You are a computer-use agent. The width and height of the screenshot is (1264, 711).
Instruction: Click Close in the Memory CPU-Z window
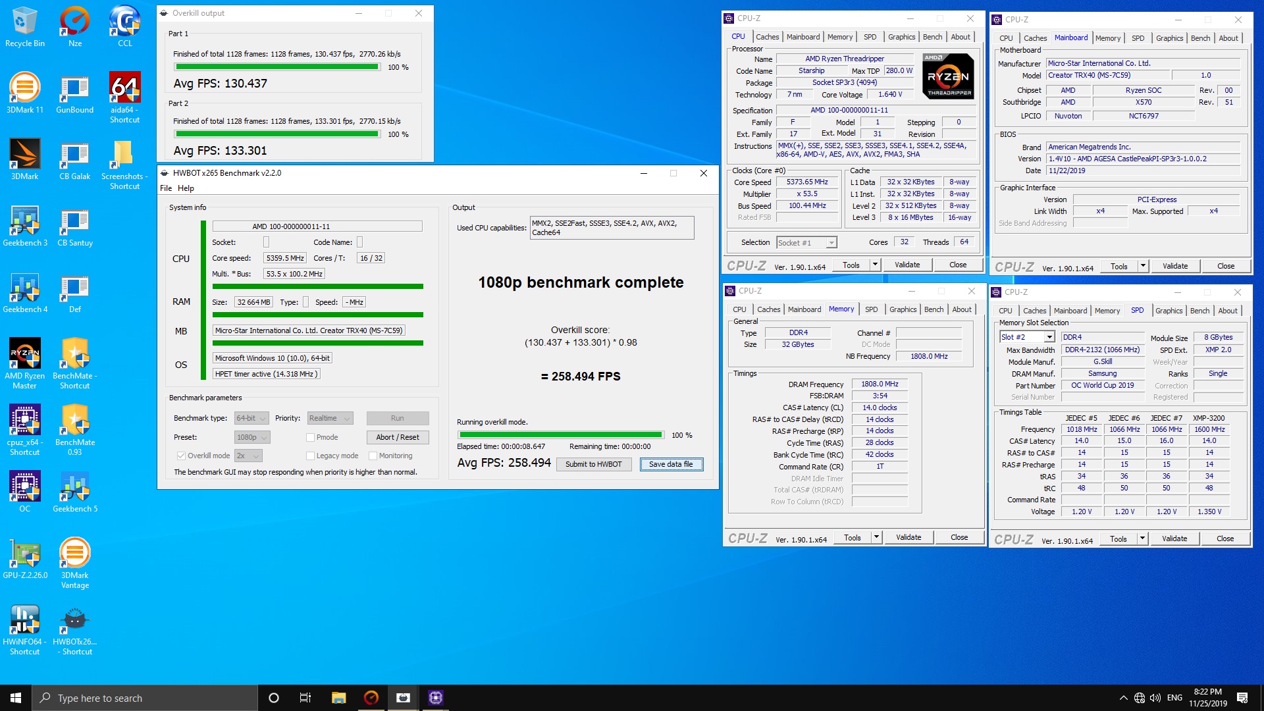pos(959,537)
